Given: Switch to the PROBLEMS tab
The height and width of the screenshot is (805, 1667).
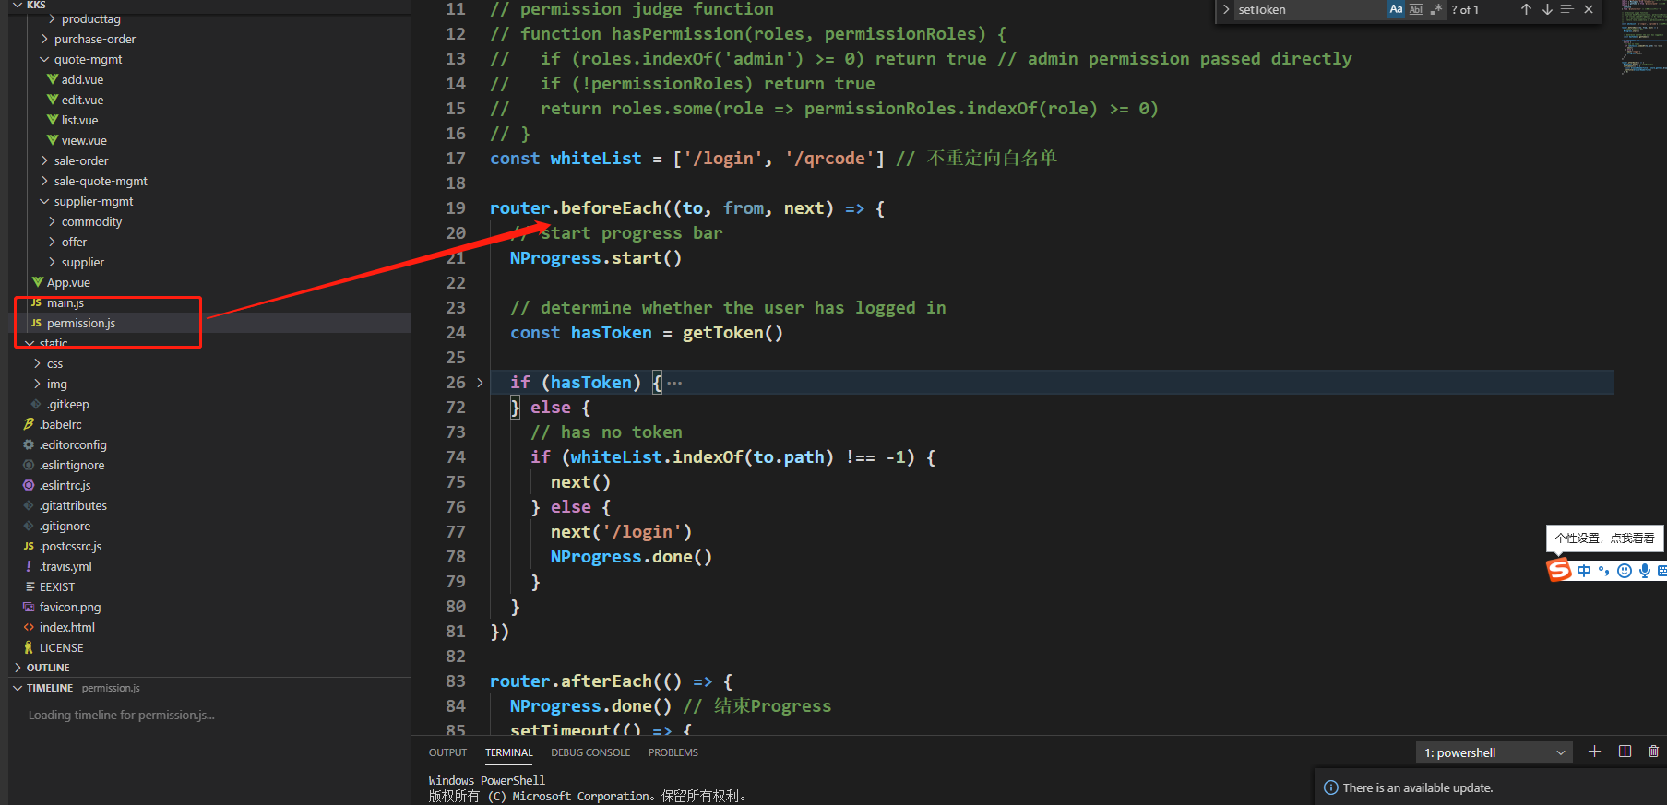Looking at the screenshot, I should pyautogui.click(x=673, y=752).
